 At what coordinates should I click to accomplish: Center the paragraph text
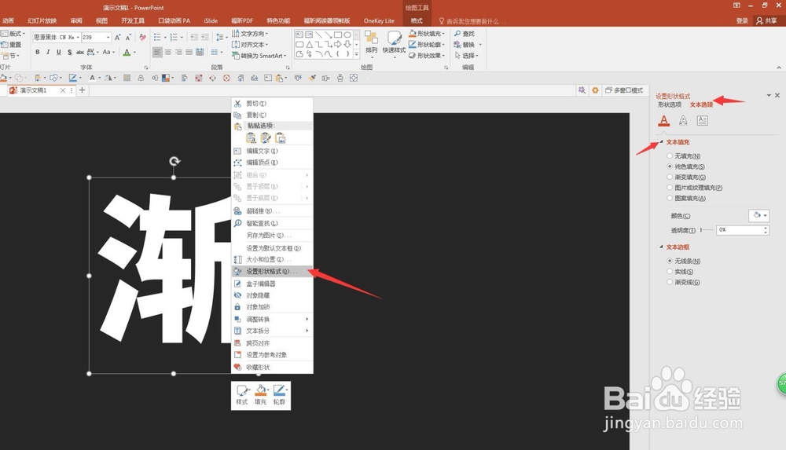click(168, 52)
